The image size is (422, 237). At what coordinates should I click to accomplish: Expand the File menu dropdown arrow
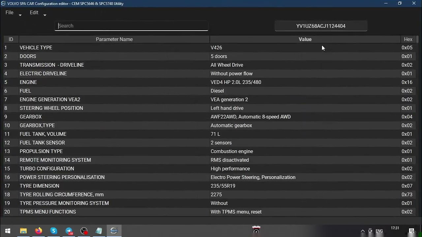pyautogui.click(x=20, y=15)
